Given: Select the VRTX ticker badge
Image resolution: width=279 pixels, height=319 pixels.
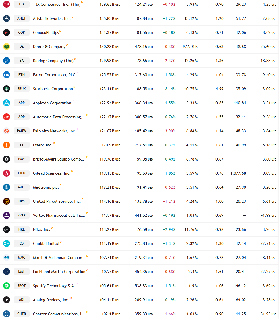Looking at the screenshot, I should (22, 215).
